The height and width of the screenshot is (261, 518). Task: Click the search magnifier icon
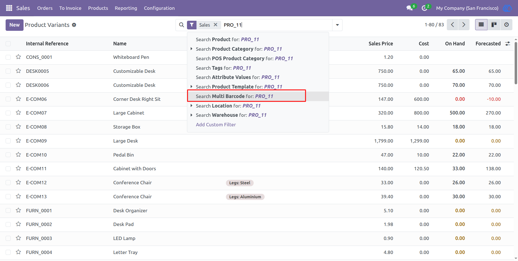click(182, 25)
